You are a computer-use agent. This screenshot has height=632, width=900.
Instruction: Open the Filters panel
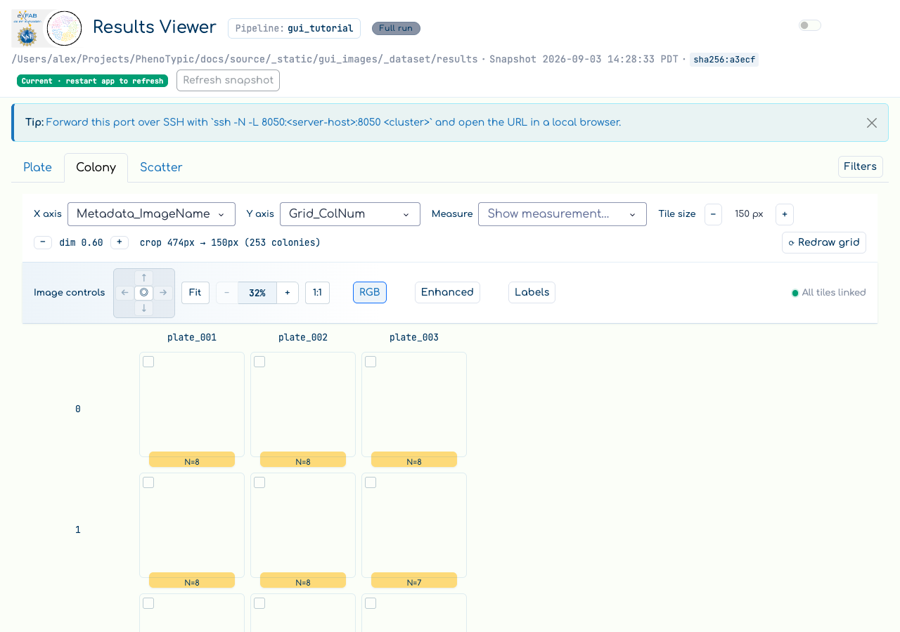coord(861,166)
